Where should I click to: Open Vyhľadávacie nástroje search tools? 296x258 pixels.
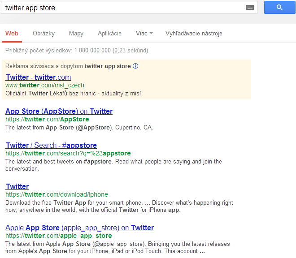(194, 34)
